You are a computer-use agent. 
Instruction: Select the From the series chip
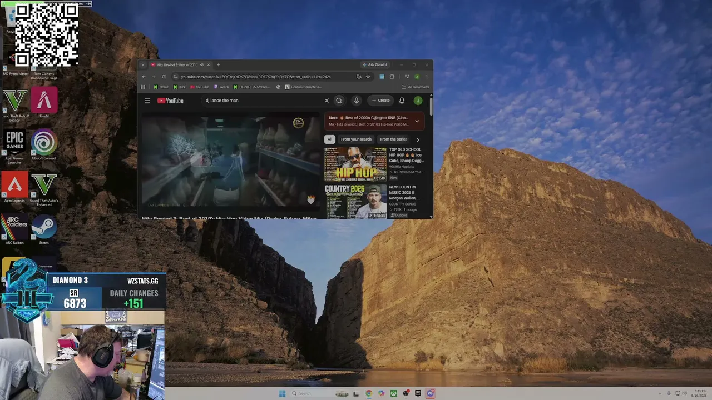pos(394,139)
